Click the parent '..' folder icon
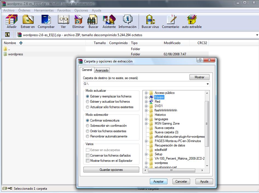This screenshot has height=193, width=259. pos(5,49)
